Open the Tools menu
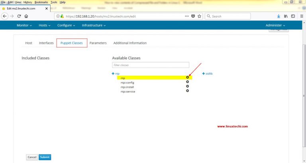This screenshot has height=163, width=306. [x=54, y=2]
